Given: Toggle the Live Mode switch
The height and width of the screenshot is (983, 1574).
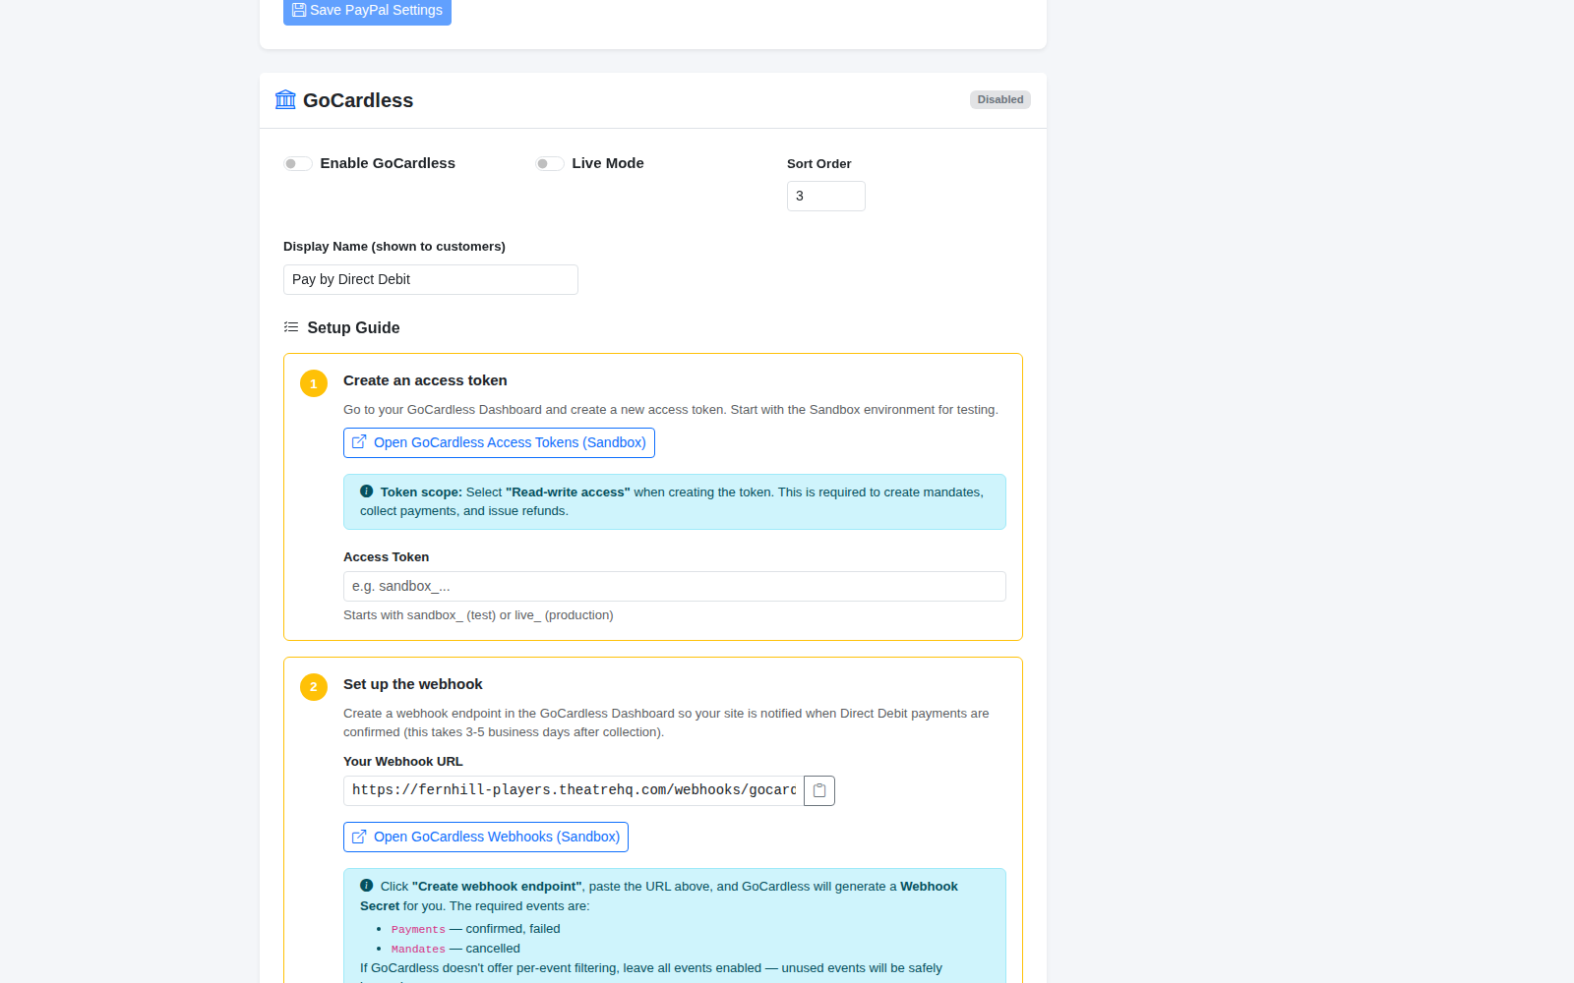Looking at the screenshot, I should pyautogui.click(x=550, y=163).
